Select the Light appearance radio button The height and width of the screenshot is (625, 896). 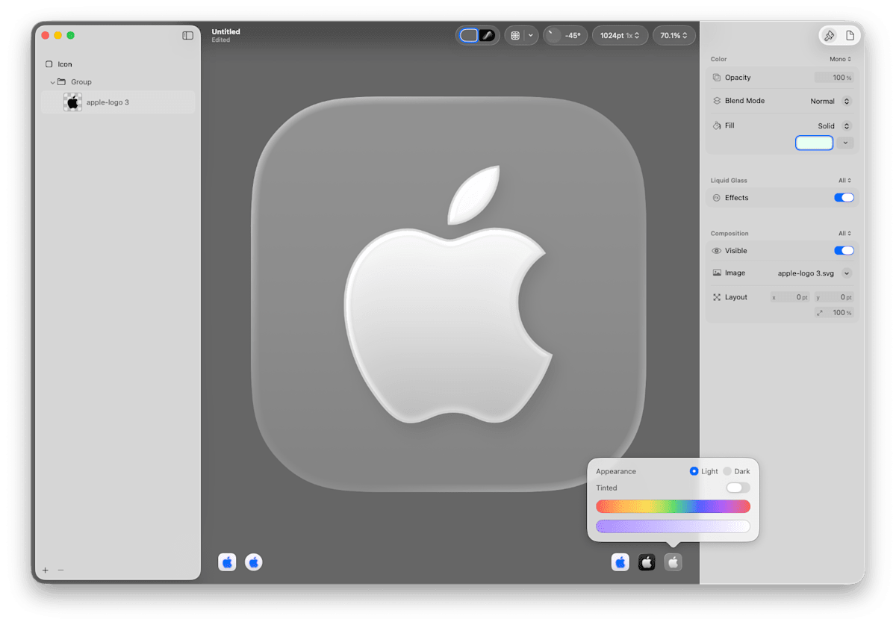click(694, 471)
